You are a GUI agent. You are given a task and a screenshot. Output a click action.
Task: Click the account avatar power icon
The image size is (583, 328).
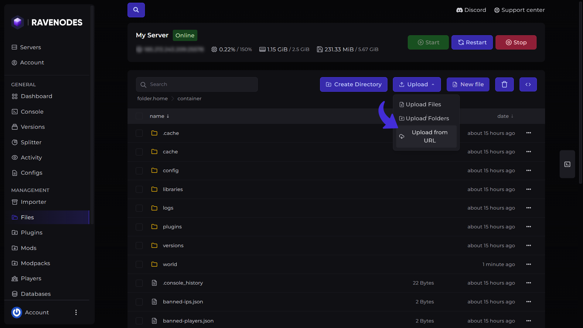point(17,312)
